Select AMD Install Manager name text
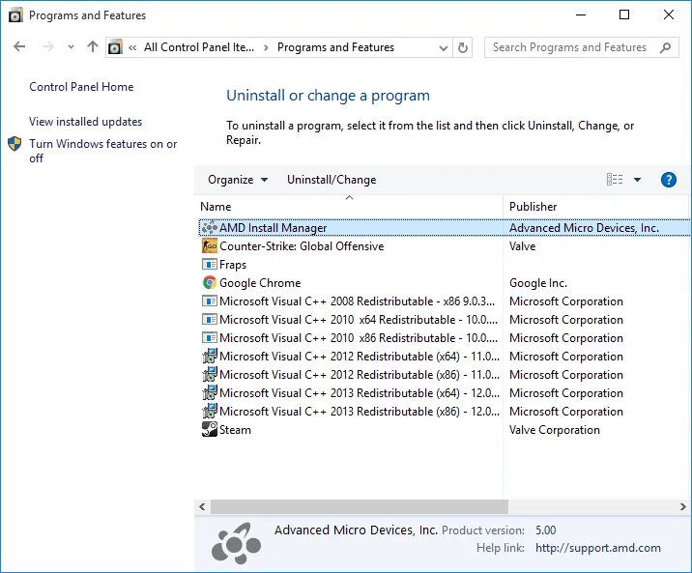 point(274,228)
